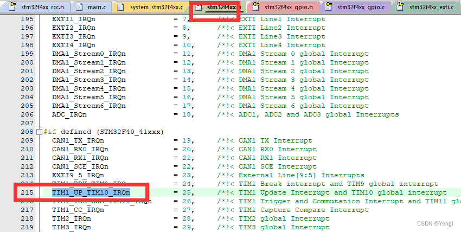Viewport: 461px width, 232px height.
Task: Click the file icon on system_stm32f4xx.c tab
Action: (x=120, y=7)
